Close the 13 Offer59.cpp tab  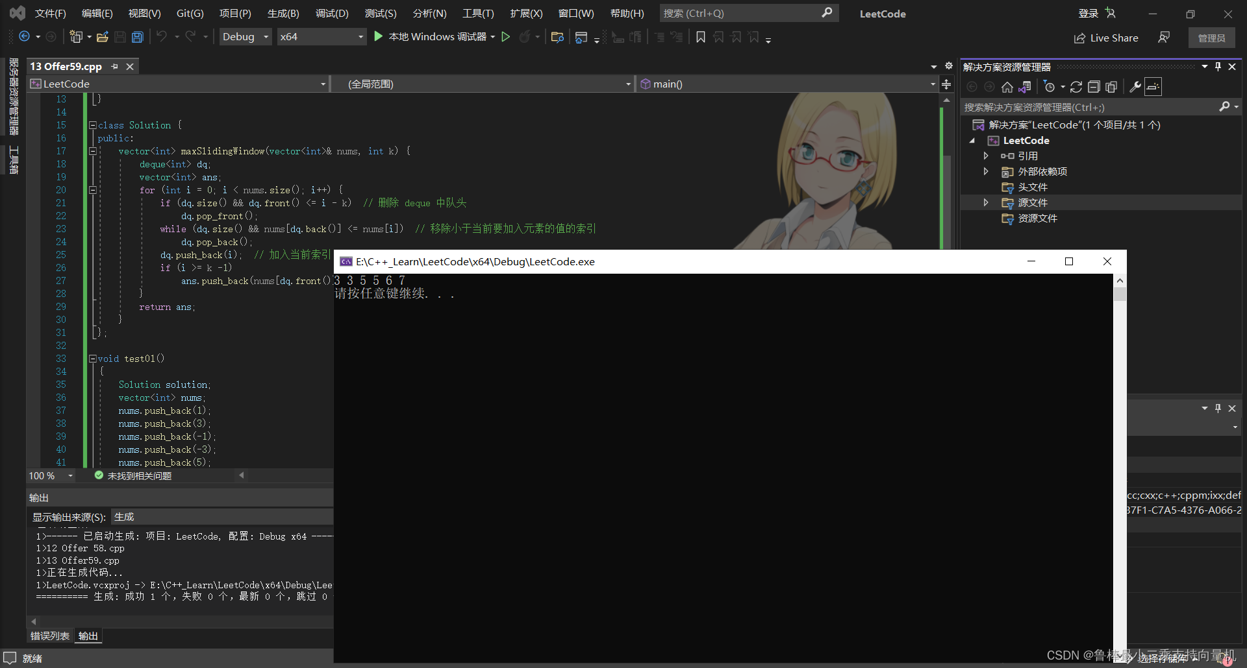point(130,66)
